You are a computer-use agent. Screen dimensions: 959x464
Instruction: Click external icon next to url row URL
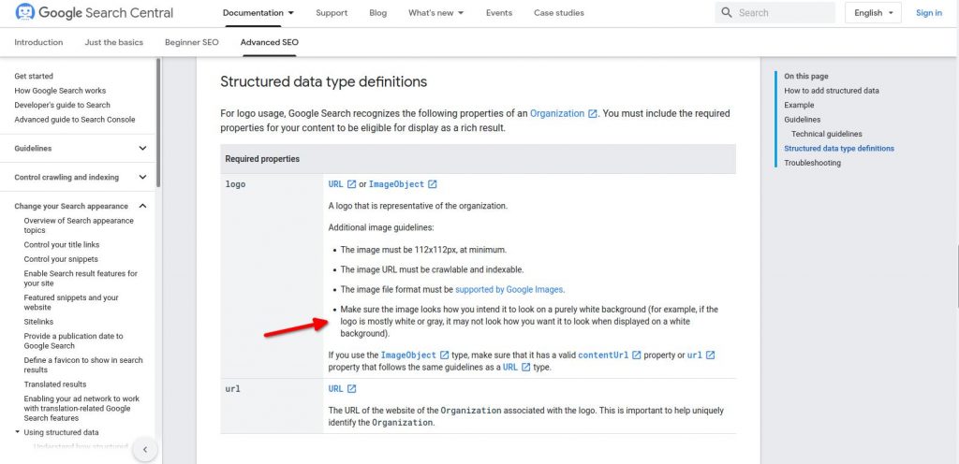(352, 389)
